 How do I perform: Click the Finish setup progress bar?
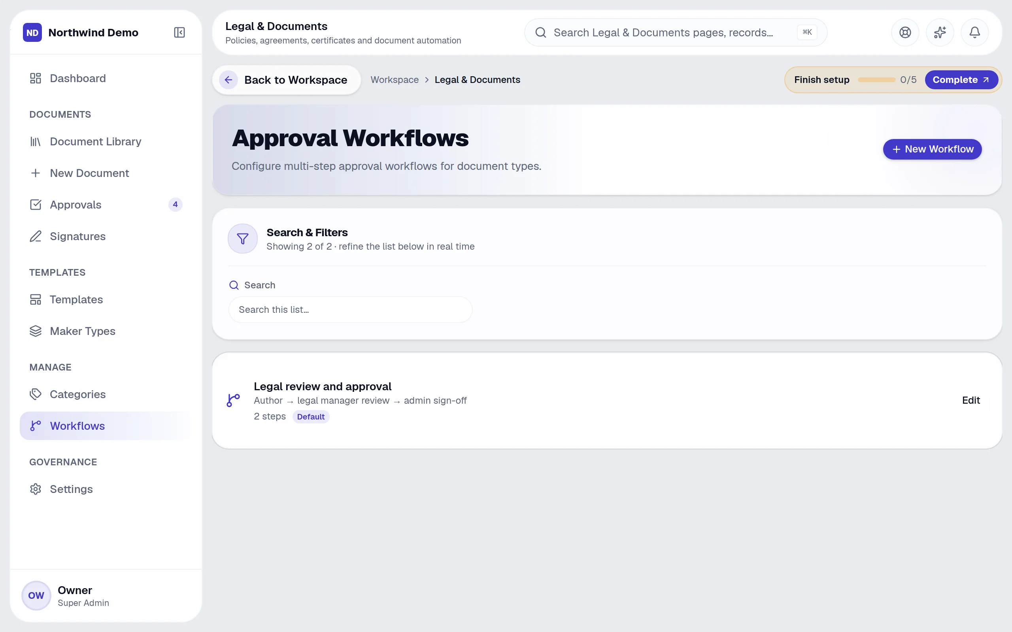876,80
